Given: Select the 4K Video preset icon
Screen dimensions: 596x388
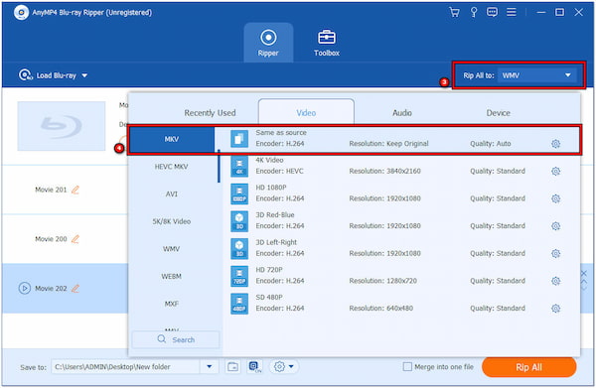Looking at the screenshot, I should [239, 166].
